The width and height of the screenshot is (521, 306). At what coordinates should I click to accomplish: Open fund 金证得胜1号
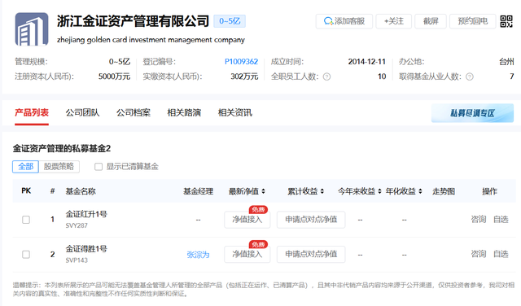click(x=86, y=249)
